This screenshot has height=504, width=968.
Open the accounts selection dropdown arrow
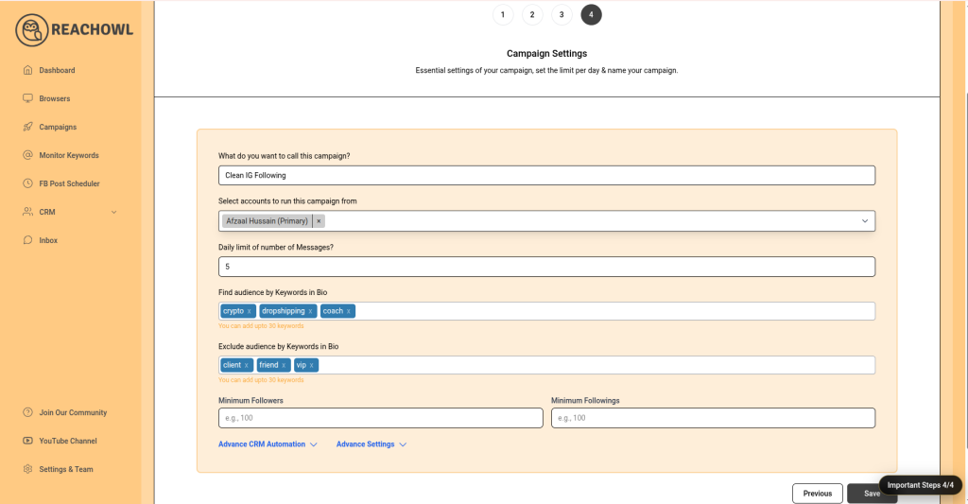point(864,221)
